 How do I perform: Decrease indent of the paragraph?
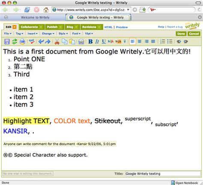pos(179,42)
